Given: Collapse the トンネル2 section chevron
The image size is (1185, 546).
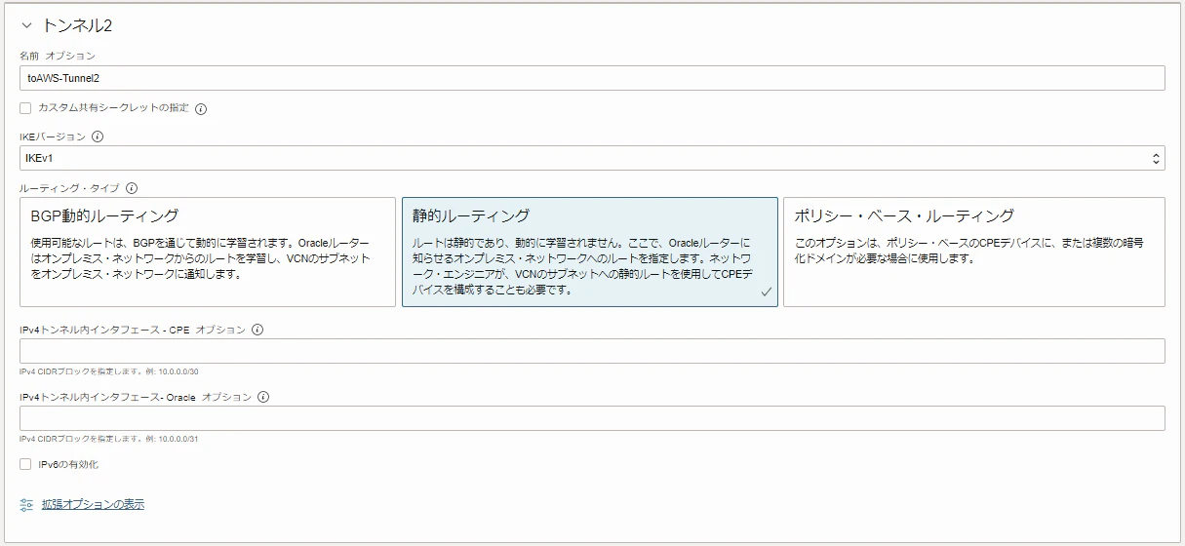Looking at the screenshot, I should [x=26, y=25].
